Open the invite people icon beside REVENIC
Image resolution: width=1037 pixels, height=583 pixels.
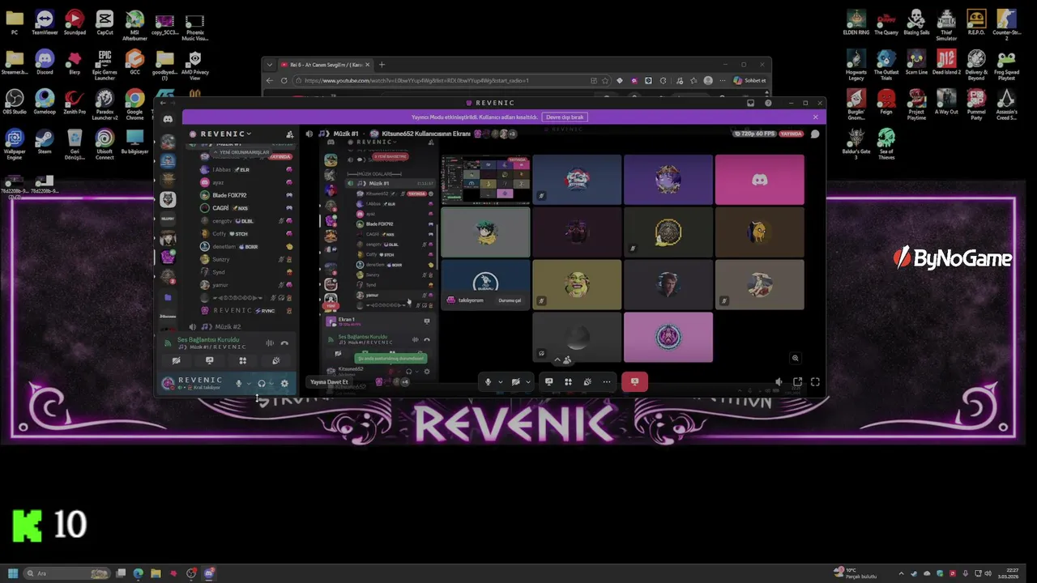[x=290, y=134]
